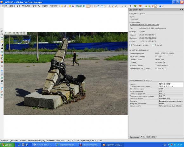Open the Файл menu
The height and width of the screenshot is (147, 184).
(4, 6)
